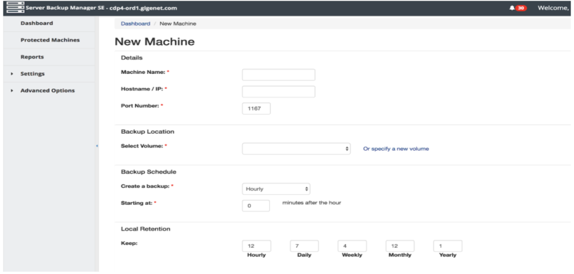This screenshot has width=574, height=274.
Task: Click the 'Backup Location' section title
Action: point(147,131)
